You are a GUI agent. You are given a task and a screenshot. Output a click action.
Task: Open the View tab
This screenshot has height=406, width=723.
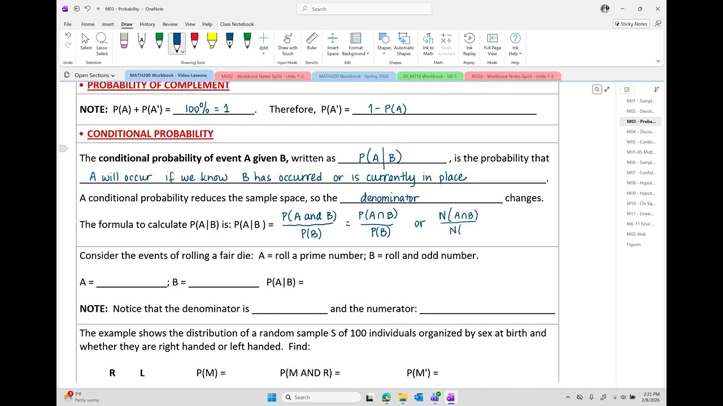pos(190,24)
